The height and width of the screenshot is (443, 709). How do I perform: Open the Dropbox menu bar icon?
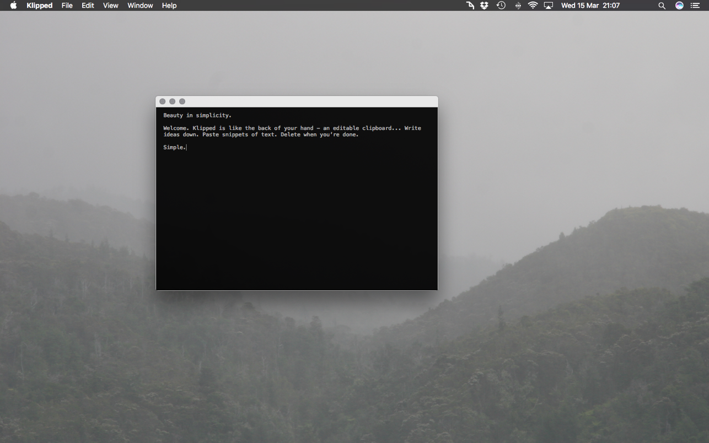(484, 6)
